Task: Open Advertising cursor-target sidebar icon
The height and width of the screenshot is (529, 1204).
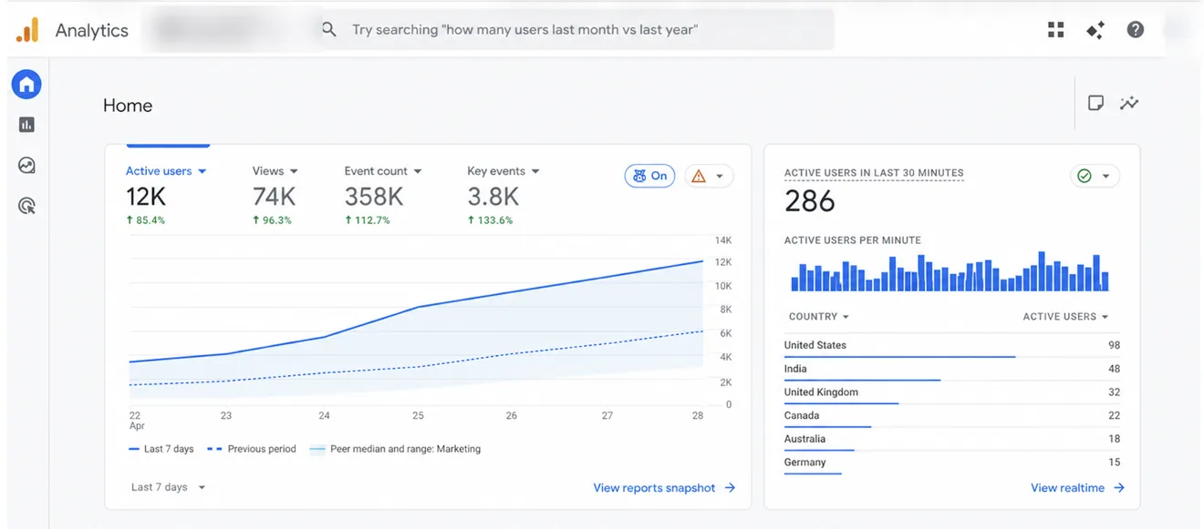Action: click(x=26, y=207)
